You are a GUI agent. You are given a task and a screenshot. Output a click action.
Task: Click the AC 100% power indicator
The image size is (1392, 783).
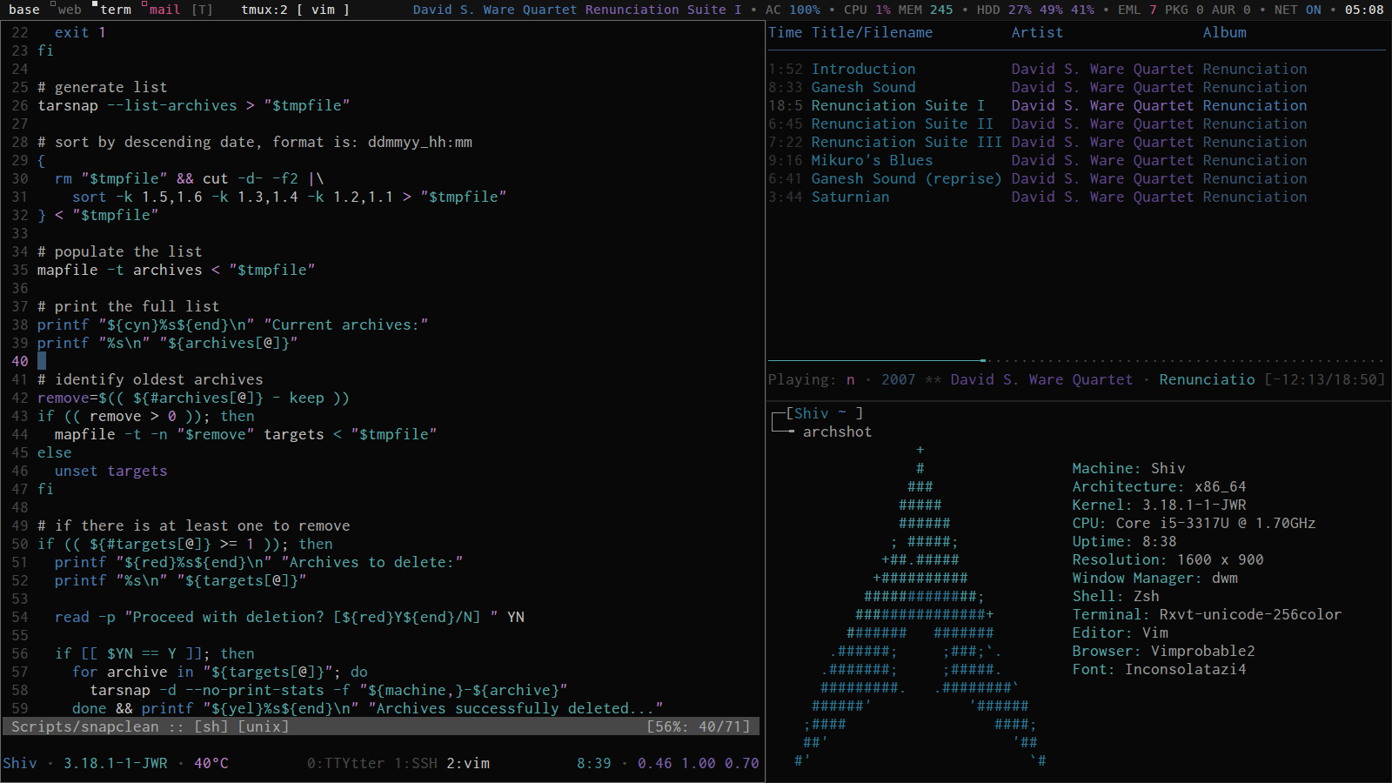[x=793, y=10]
